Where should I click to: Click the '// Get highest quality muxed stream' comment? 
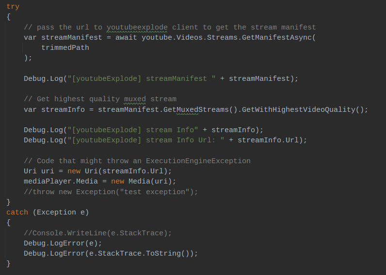tap(100, 99)
